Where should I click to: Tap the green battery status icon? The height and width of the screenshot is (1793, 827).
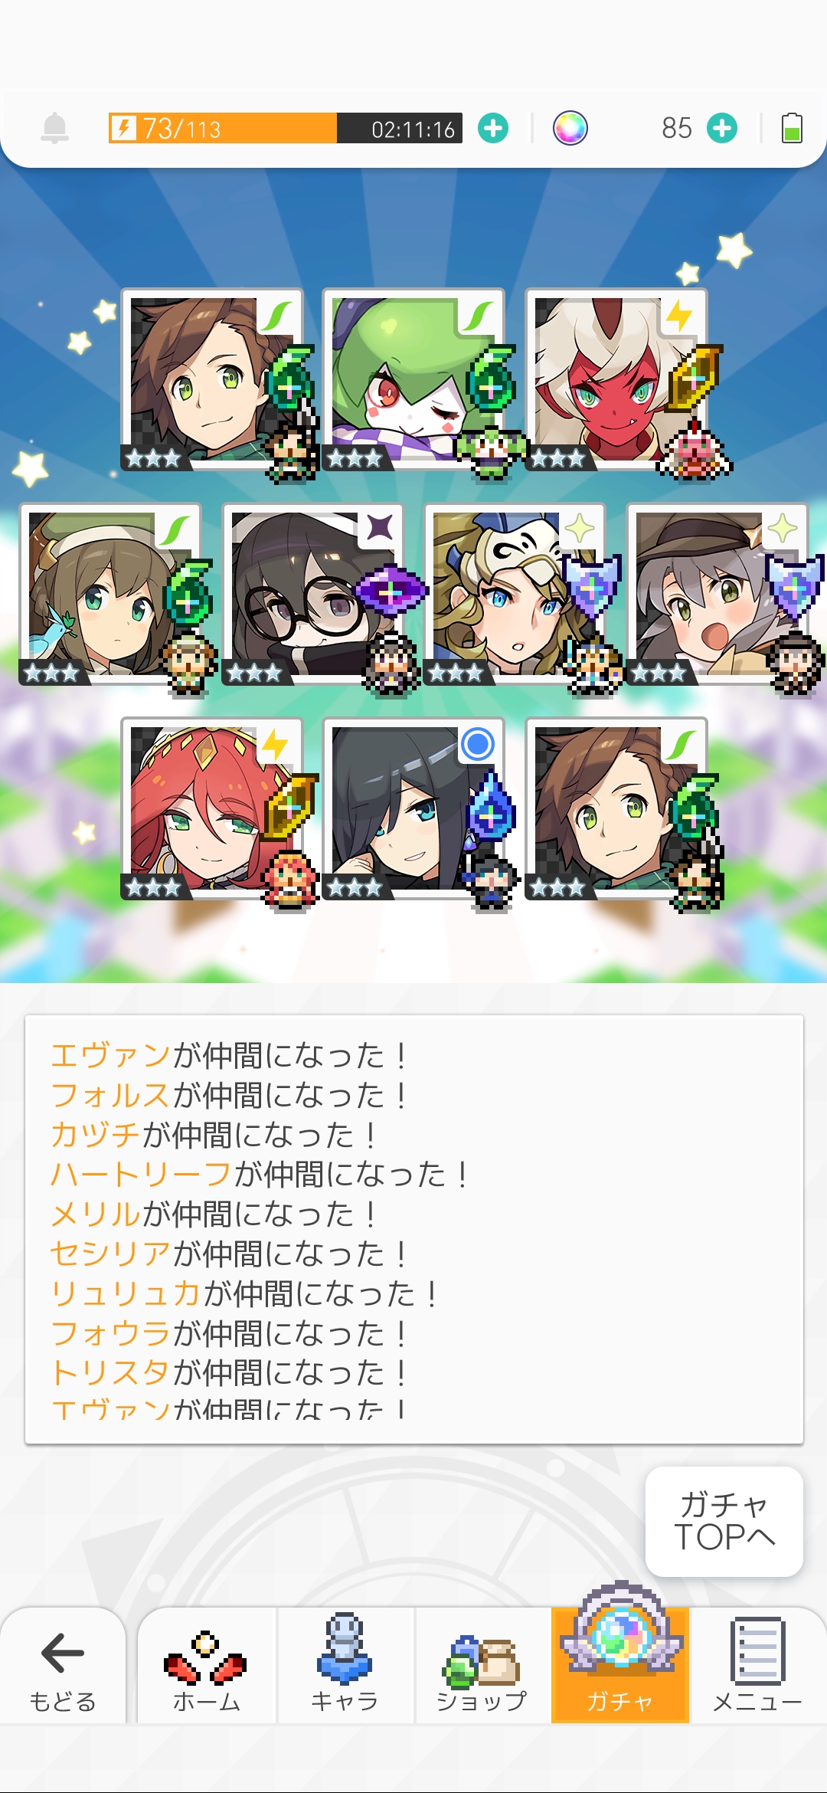792,128
